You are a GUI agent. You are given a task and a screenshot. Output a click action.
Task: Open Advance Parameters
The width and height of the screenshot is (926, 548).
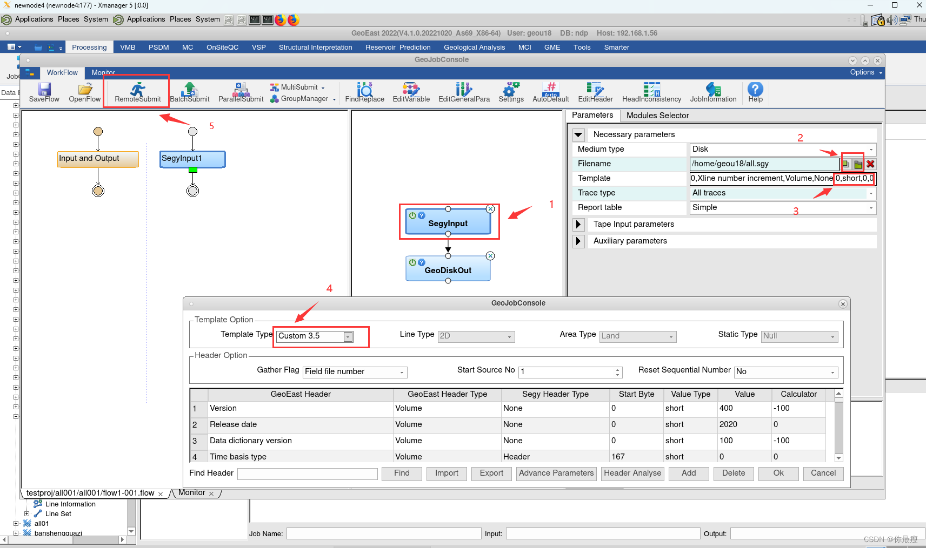(556, 473)
